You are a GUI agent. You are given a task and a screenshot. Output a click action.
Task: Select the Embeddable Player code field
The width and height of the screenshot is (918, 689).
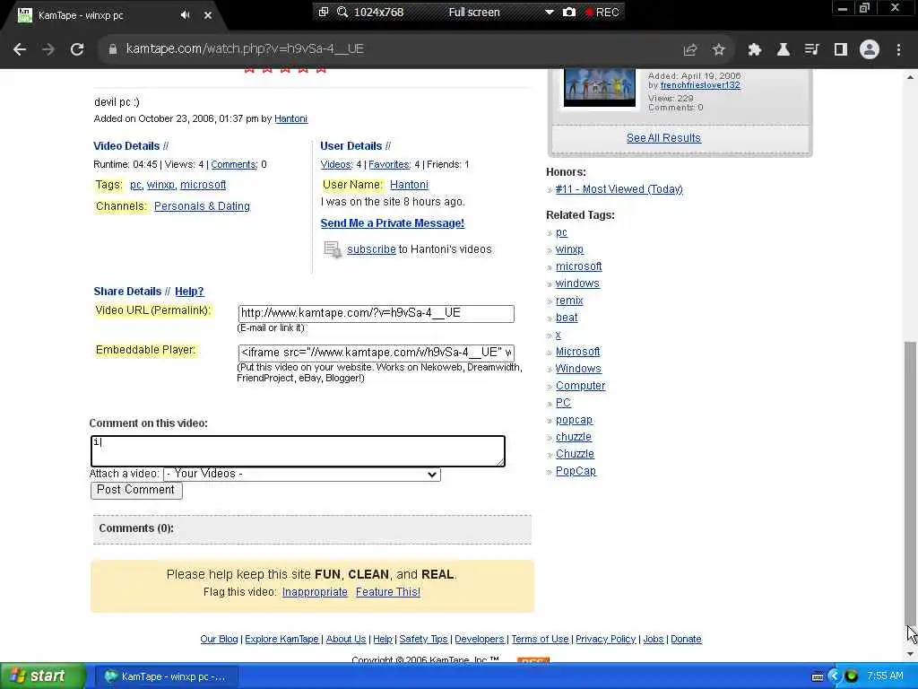point(376,353)
